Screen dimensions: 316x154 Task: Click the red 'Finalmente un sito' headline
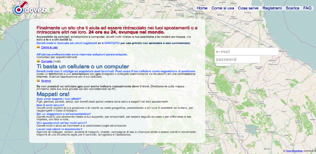pos(117,30)
